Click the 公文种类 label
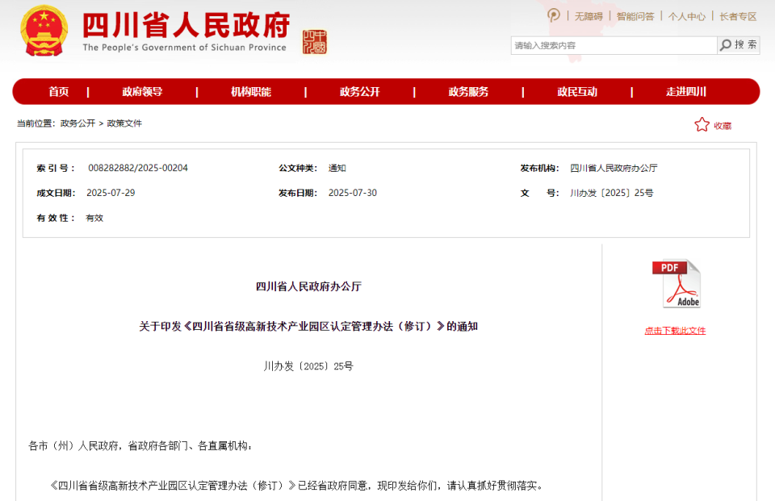 click(x=298, y=168)
